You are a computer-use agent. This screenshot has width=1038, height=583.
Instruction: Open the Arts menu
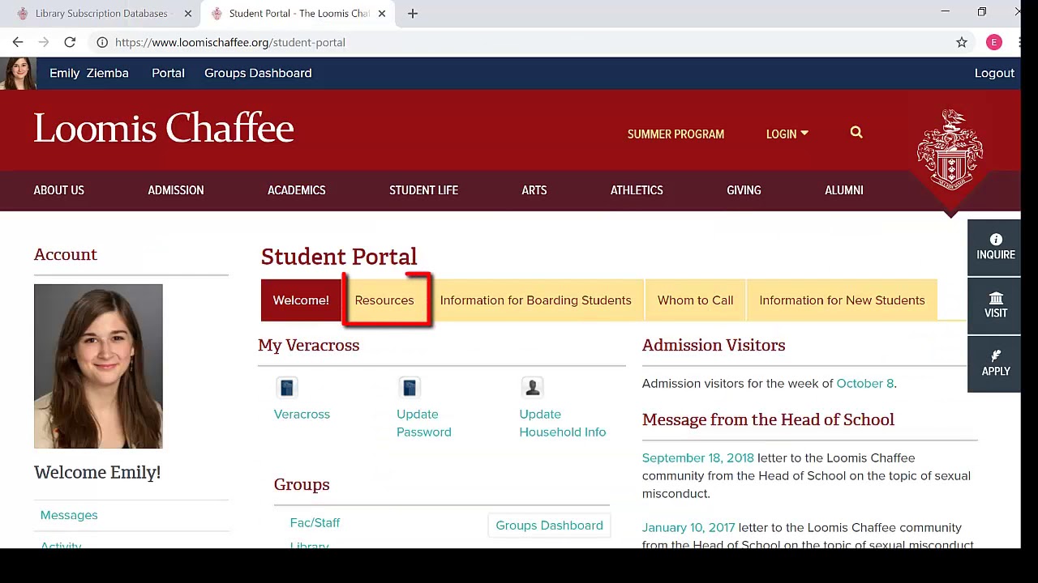(534, 190)
